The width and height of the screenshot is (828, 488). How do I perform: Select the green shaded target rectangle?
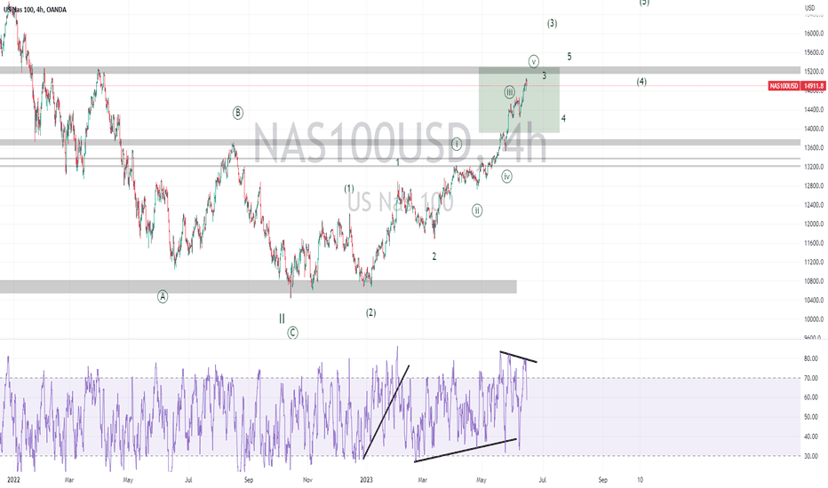coord(519,99)
